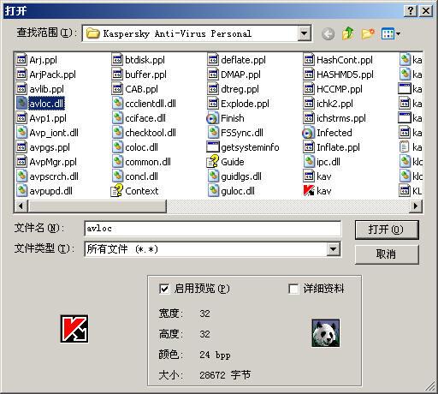Viewport: 438px width, 394px height.
Task: Go up one folder level
Action: coord(348,33)
